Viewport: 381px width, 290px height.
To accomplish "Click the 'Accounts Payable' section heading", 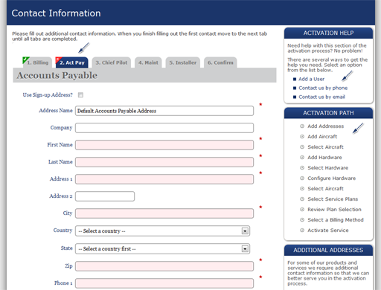I will point(57,75).
